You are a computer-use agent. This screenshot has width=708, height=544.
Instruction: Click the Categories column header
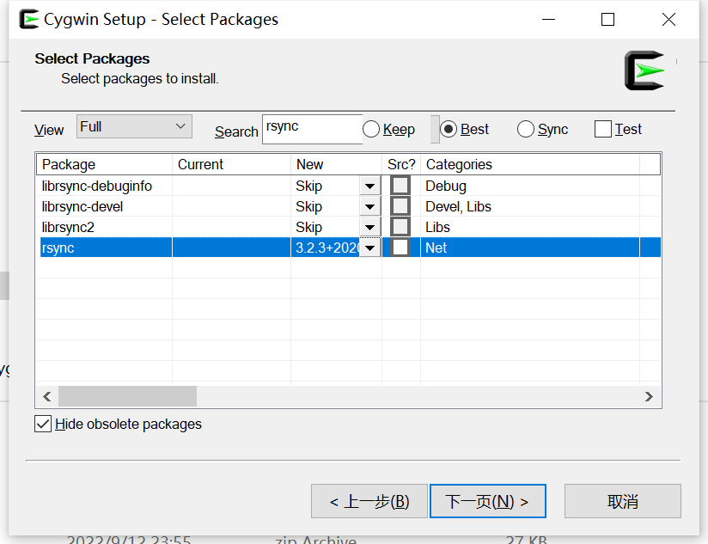point(530,164)
